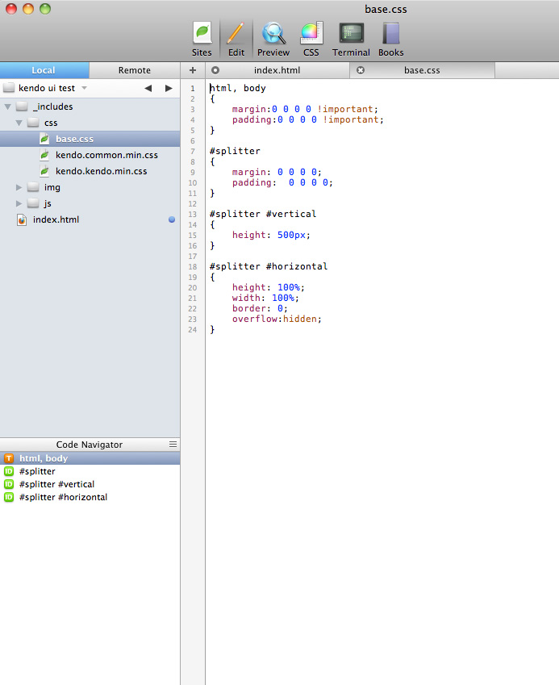Open the Preview pane
Screen dimensions: 559x685
pyautogui.click(x=273, y=39)
